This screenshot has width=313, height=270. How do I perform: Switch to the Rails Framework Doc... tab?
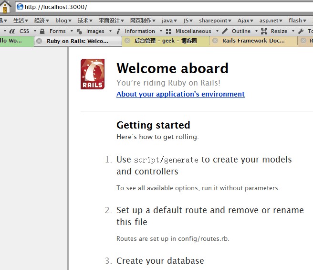pyautogui.click(x=253, y=41)
